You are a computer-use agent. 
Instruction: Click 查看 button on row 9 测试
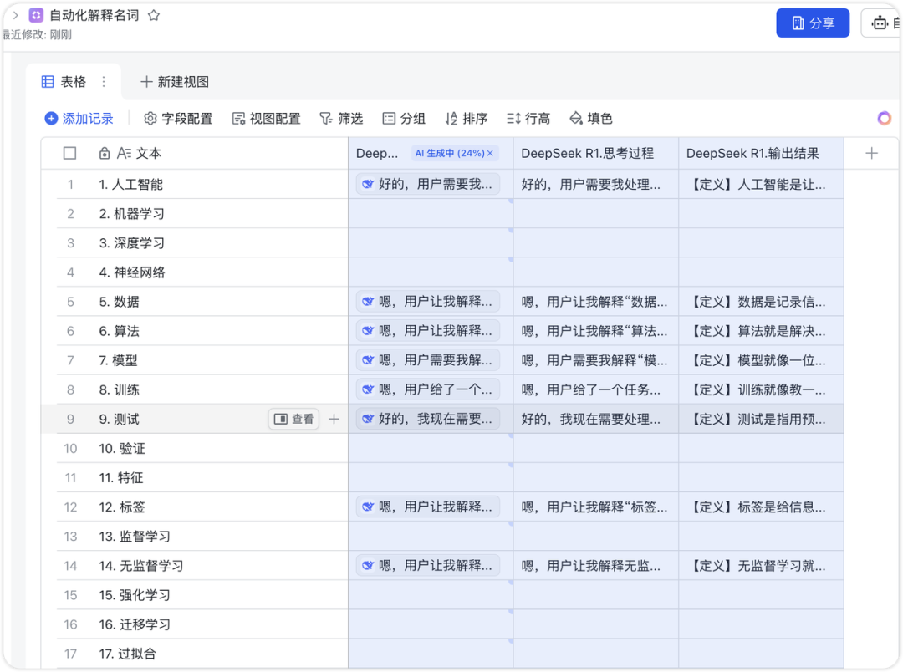pos(293,419)
